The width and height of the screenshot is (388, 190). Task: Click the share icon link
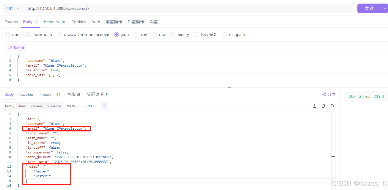[x=329, y=94]
